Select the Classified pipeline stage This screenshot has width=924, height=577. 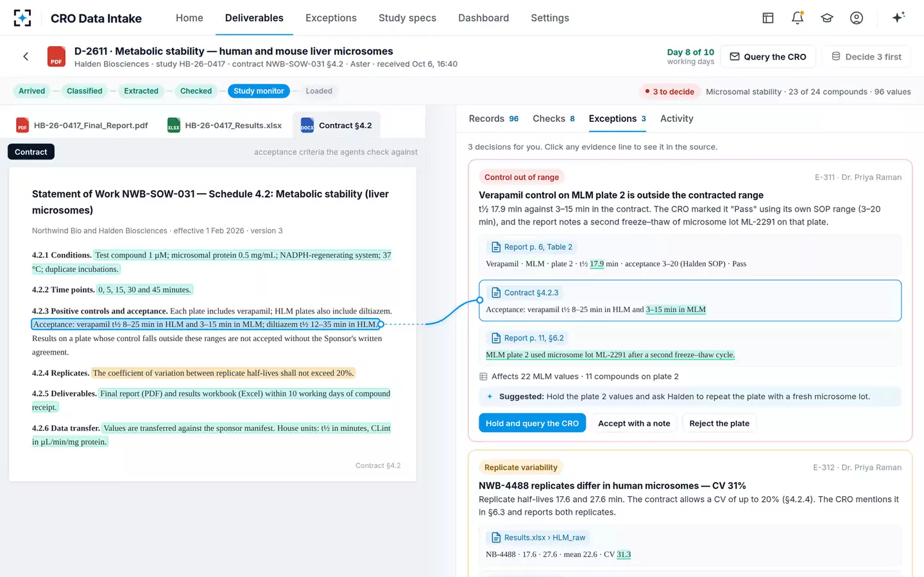(85, 91)
